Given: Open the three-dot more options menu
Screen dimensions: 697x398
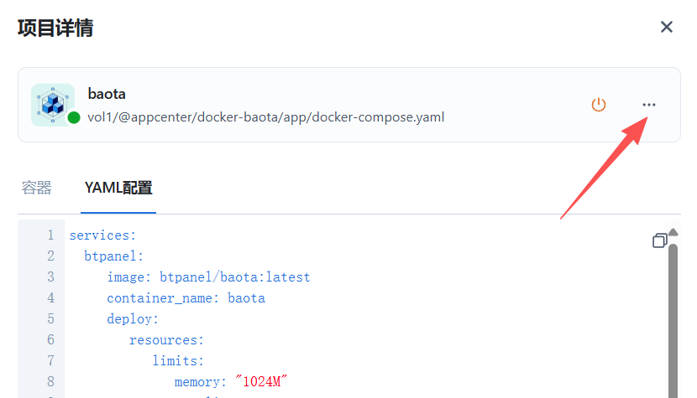Looking at the screenshot, I should [648, 105].
